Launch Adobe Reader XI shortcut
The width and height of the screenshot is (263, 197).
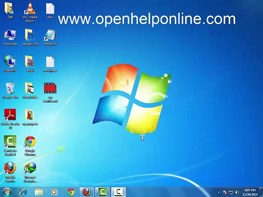pos(10,119)
